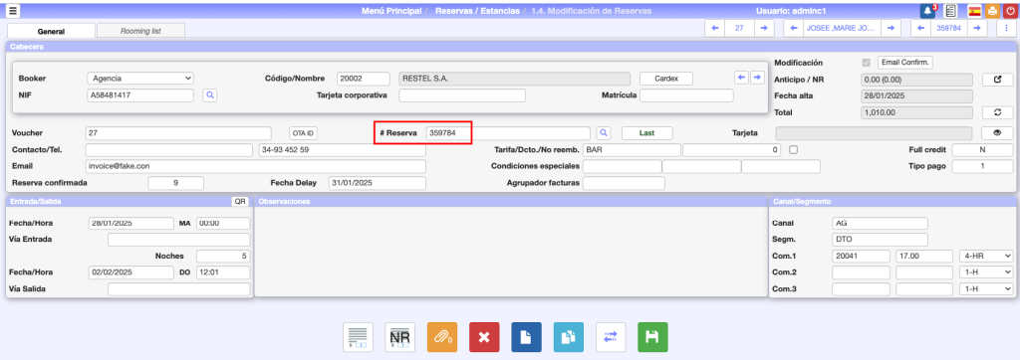The image size is (1020, 360).
Task: Click the light blue copy documents icon
Action: click(569, 337)
